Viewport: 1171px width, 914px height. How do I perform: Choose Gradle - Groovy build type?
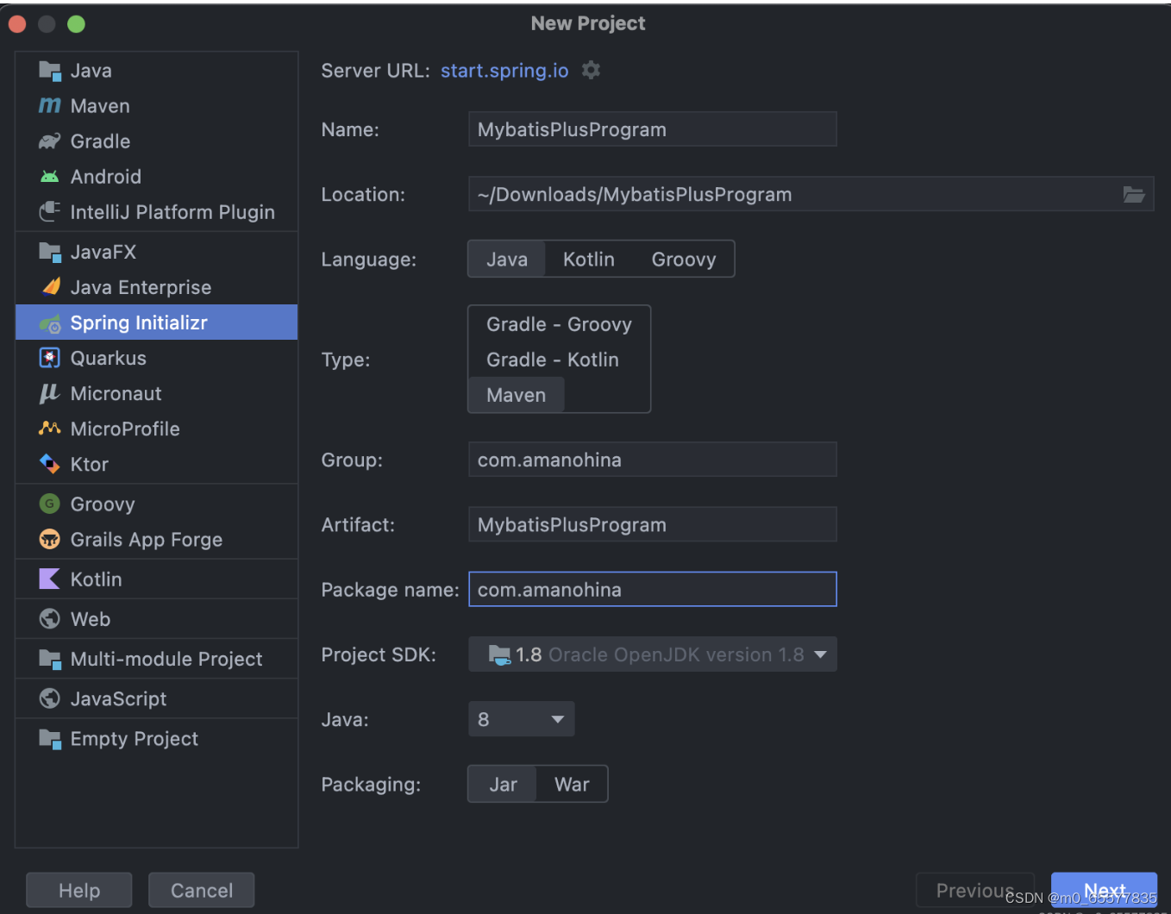559,324
